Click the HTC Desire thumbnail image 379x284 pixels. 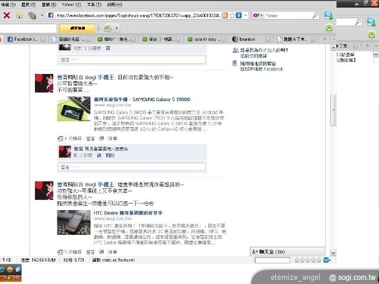(x=73, y=223)
